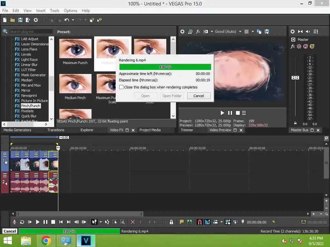
Task: Toggle Master fader channel lock icon
Action: click(295, 123)
